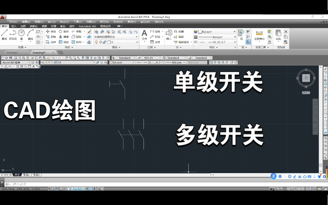This screenshot has width=328, height=205.
Task: Select the Line (直线) drawing tool
Action: pyautogui.click(x=4, y=34)
